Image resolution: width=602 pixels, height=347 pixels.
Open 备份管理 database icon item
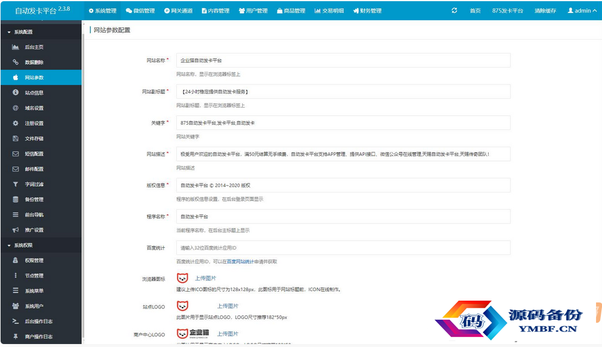click(41, 200)
